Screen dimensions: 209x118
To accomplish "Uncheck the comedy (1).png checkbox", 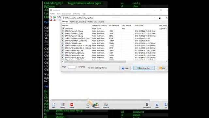I will [63, 31].
